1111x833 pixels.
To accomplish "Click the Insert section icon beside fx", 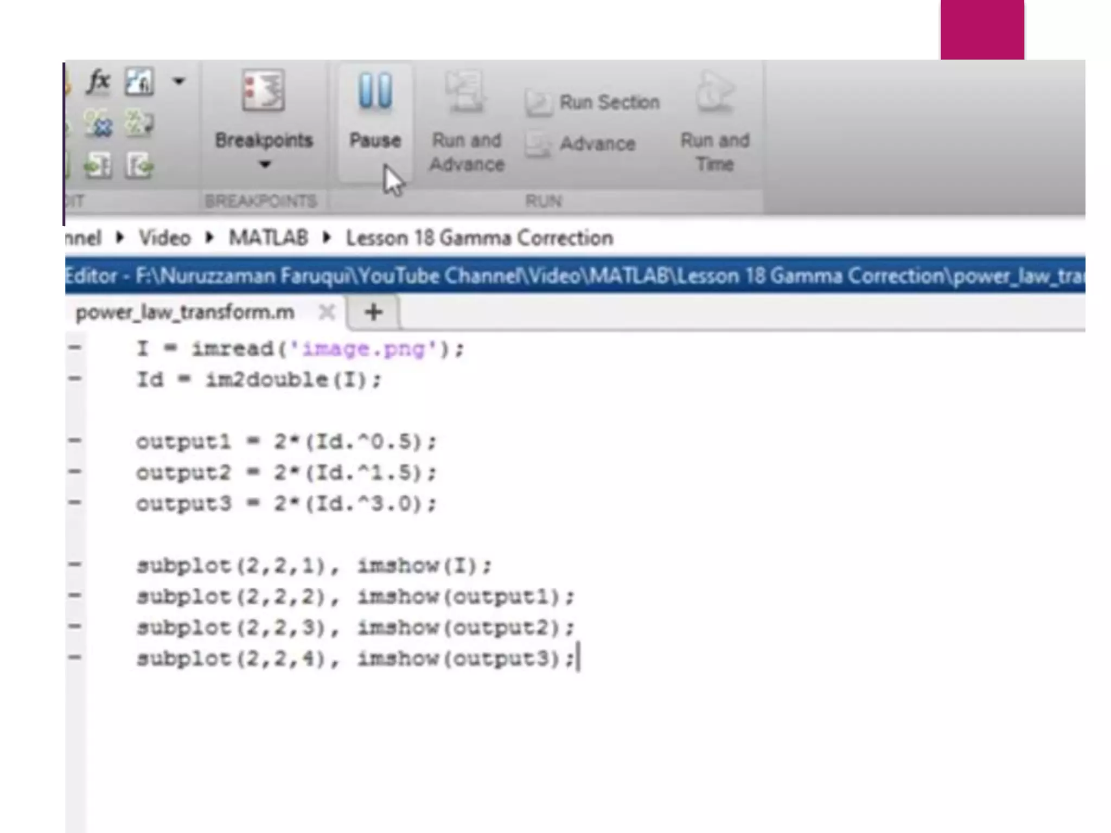I will coord(139,82).
